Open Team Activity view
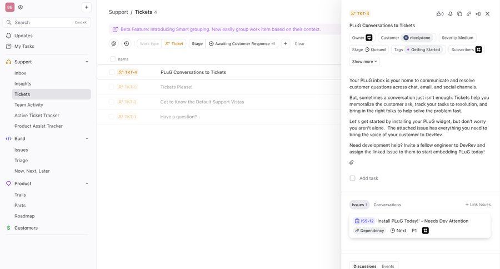 coord(29,104)
